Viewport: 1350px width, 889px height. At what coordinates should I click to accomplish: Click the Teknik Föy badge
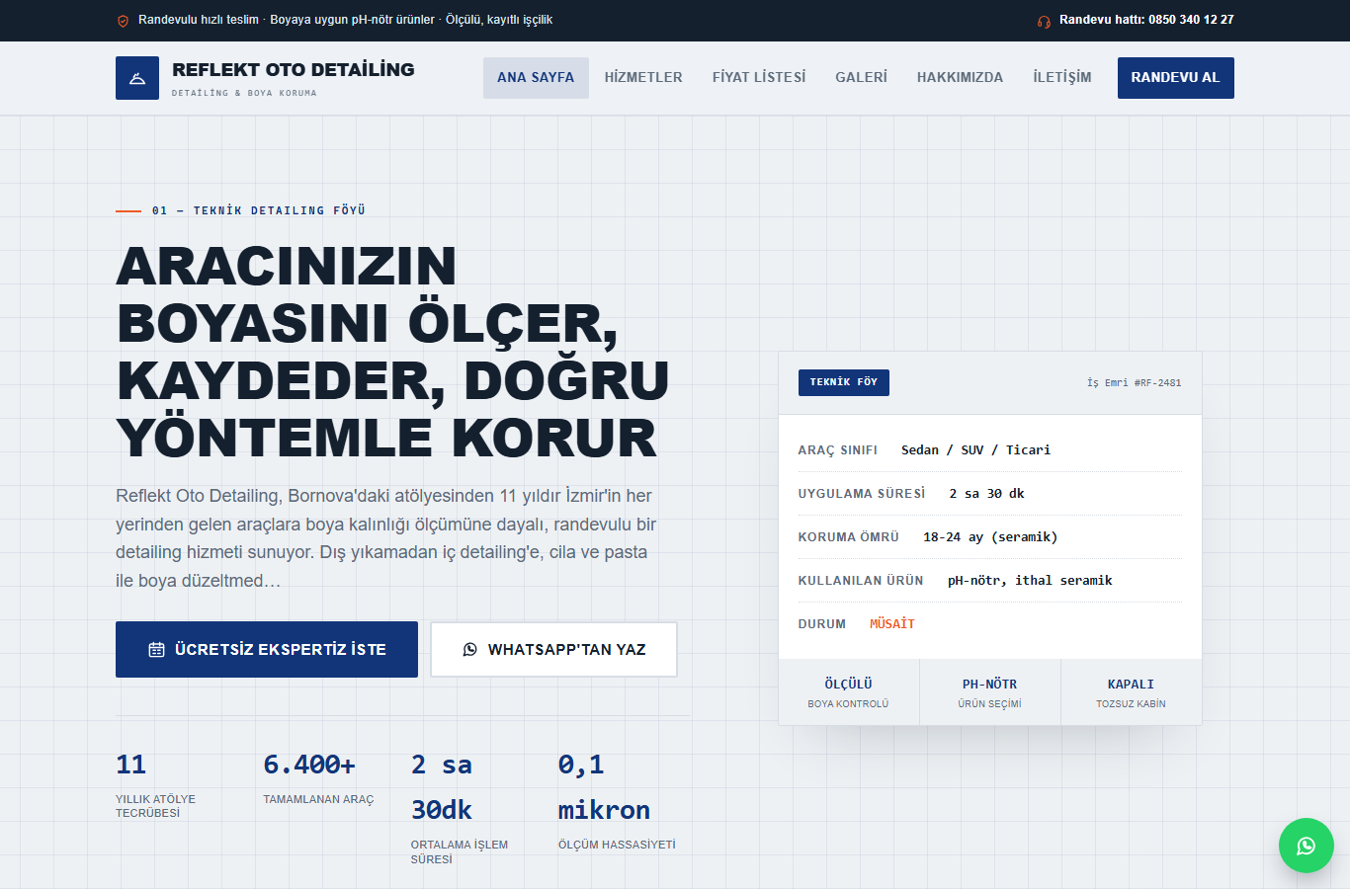pyautogui.click(x=844, y=382)
